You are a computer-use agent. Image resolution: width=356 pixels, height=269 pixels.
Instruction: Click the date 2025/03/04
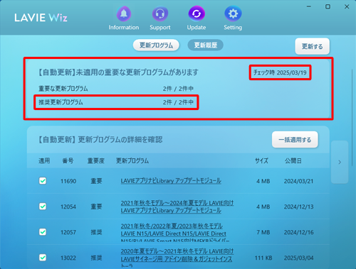coord(299,258)
